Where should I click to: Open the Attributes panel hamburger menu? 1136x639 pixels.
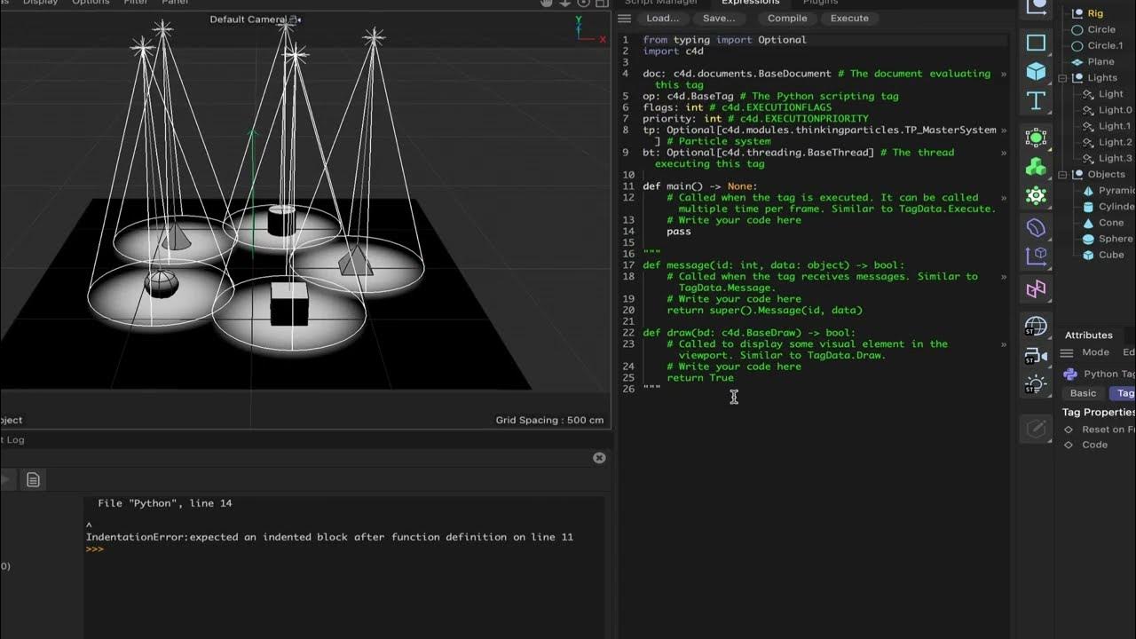1068,352
